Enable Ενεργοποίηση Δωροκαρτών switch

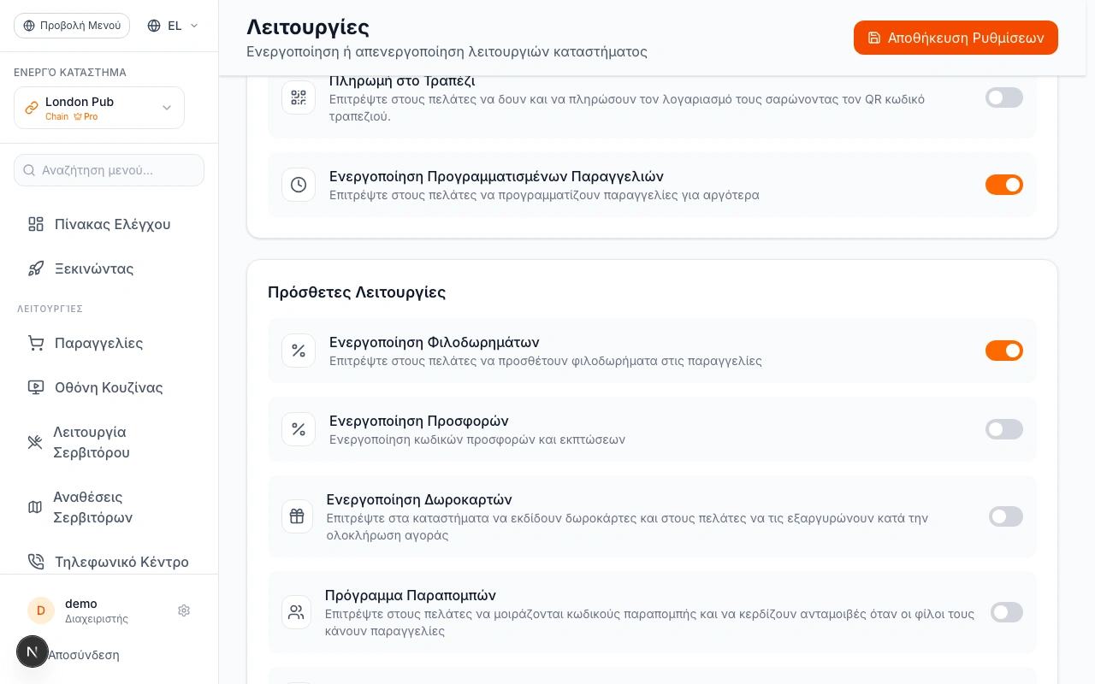click(1006, 516)
